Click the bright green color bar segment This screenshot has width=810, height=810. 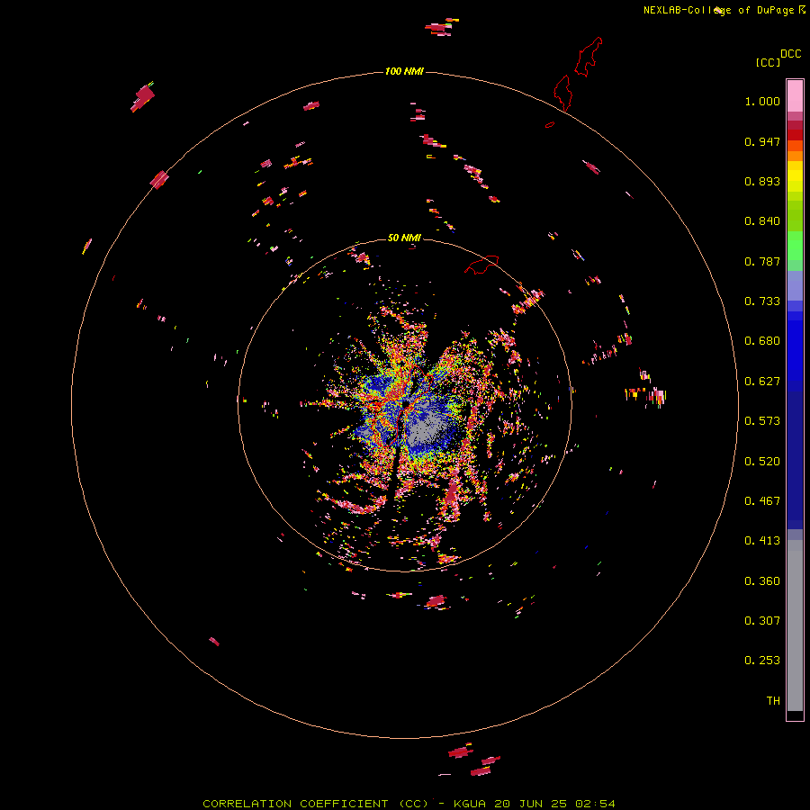(x=795, y=245)
